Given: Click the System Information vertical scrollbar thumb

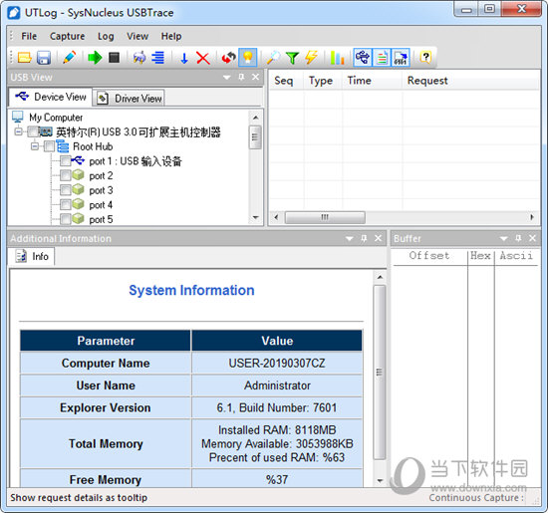Looking at the screenshot, I should [x=380, y=373].
